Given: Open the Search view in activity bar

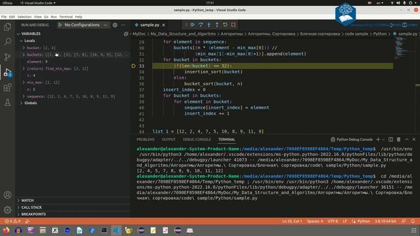Looking at the screenshot, I should (x=7, y=42).
